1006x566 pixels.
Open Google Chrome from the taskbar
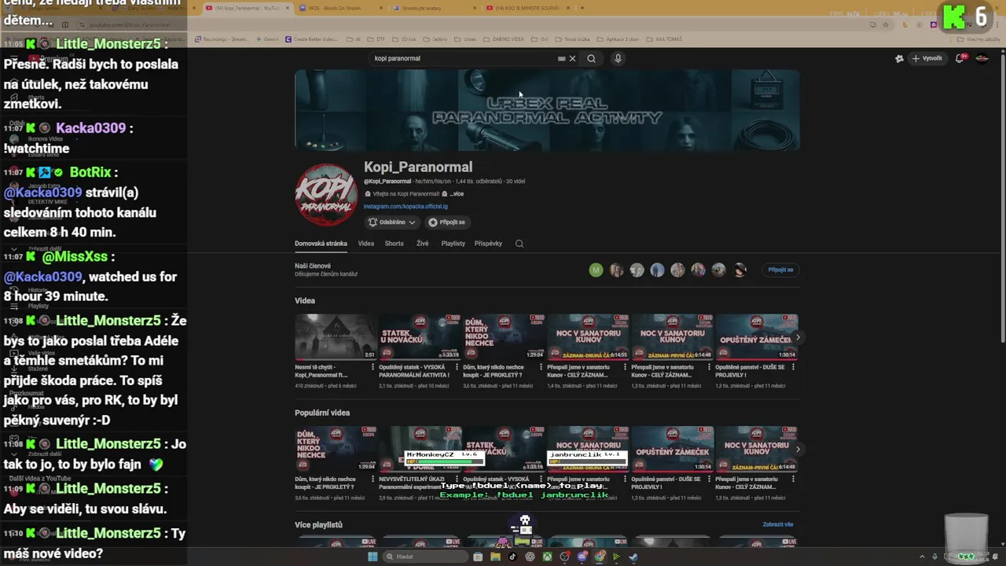coord(599,557)
